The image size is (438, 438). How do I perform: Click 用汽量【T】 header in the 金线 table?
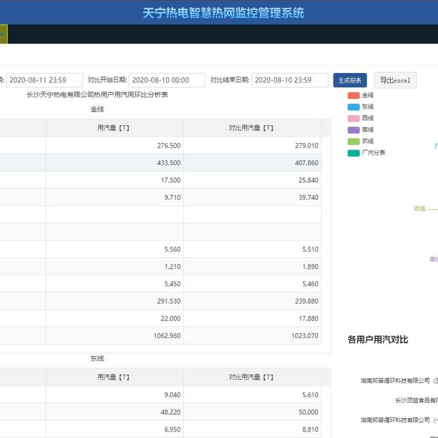pos(114,128)
